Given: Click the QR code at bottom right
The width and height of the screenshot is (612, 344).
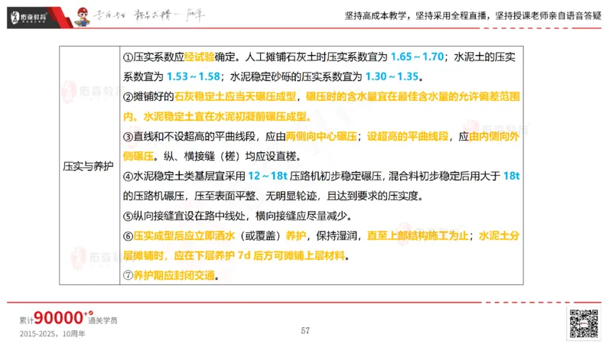Looking at the screenshot, I should (584, 323).
